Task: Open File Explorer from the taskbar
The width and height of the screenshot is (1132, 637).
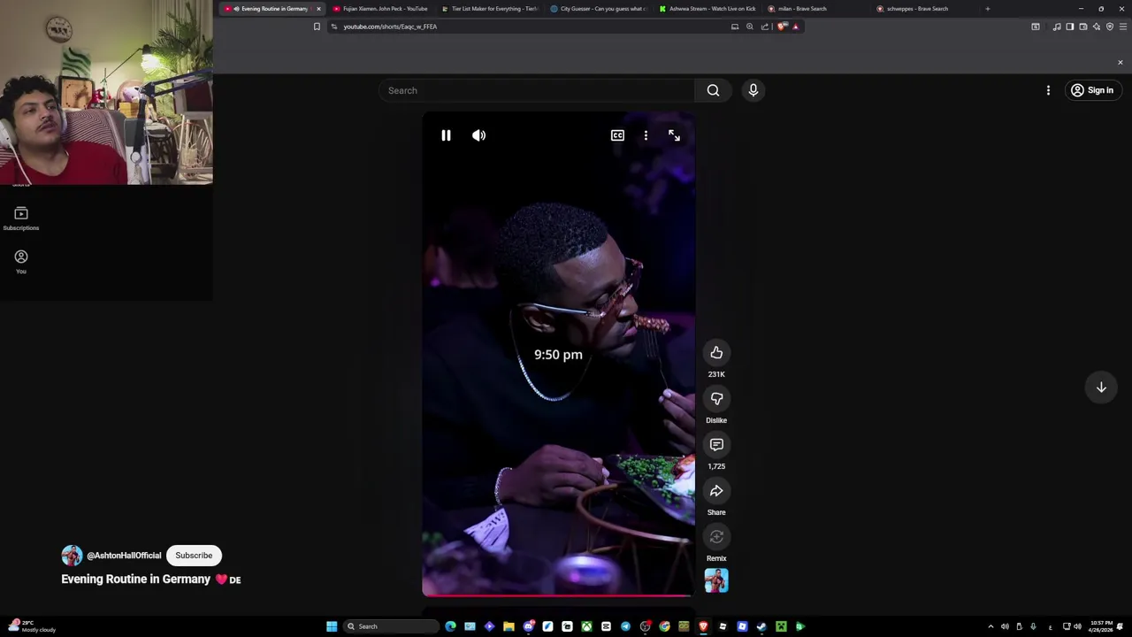Action: (509, 626)
